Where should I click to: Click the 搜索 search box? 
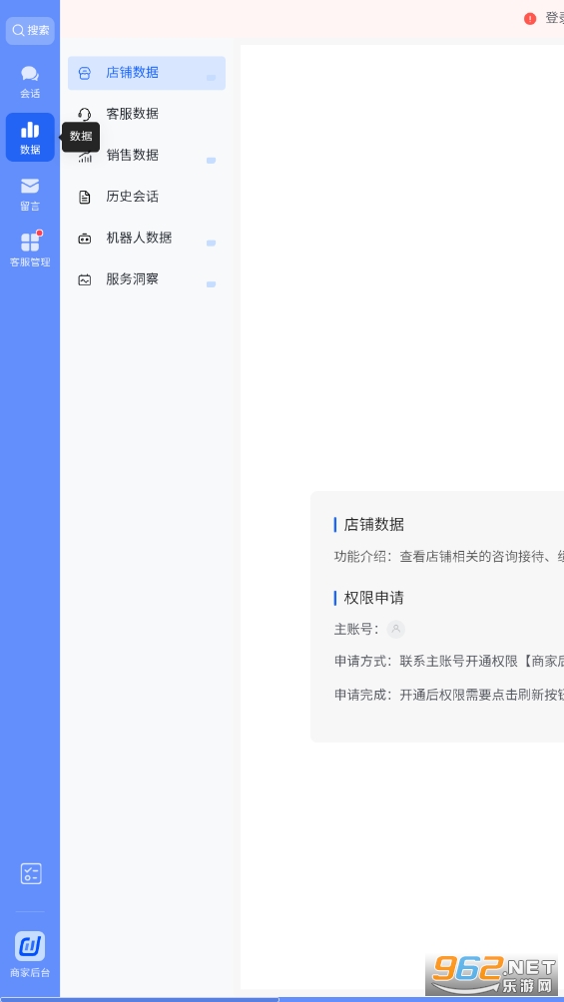pyautogui.click(x=30, y=31)
